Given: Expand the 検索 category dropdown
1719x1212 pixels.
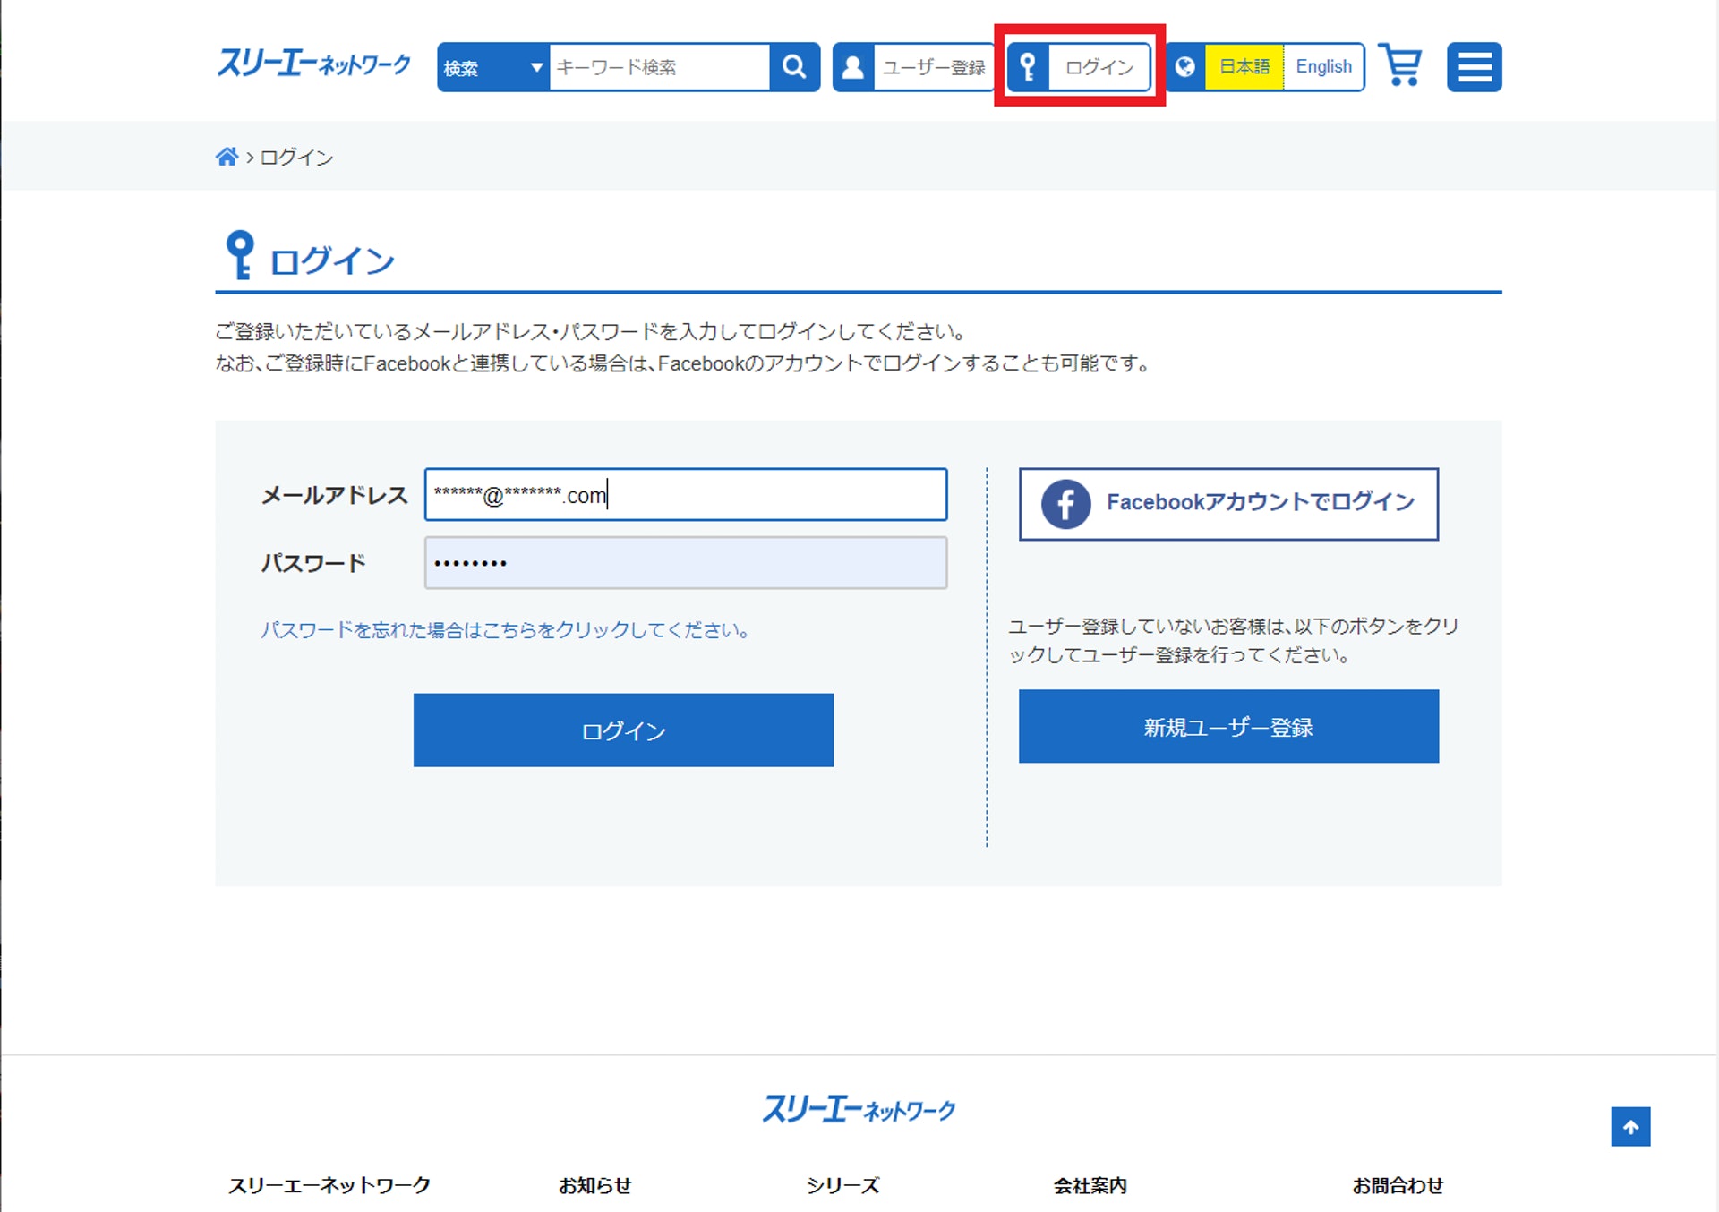Looking at the screenshot, I should tap(493, 67).
